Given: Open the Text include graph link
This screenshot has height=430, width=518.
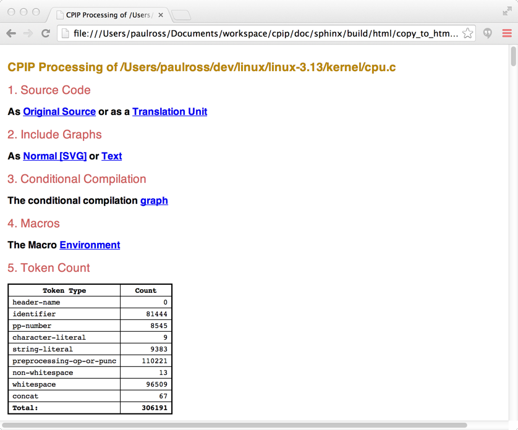Looking at the screenshot, I should (x=112, y=156).
